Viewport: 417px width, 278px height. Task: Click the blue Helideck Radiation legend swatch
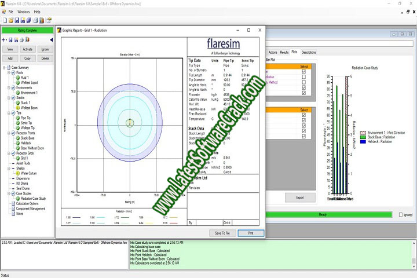363,142
